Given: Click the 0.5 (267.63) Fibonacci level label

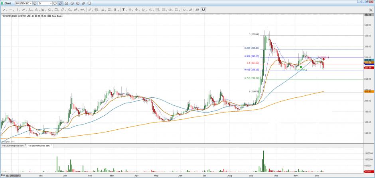Looking at the screenshot, I should click(x=253, y=63).
